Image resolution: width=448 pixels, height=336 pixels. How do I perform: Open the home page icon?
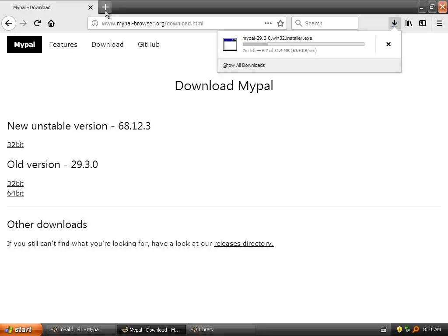tap(51, 23)
